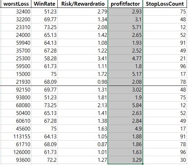The image size is (188, 165).
Task: Select Risk/Rewardratio value 2.13
Action: coord(83,105)
